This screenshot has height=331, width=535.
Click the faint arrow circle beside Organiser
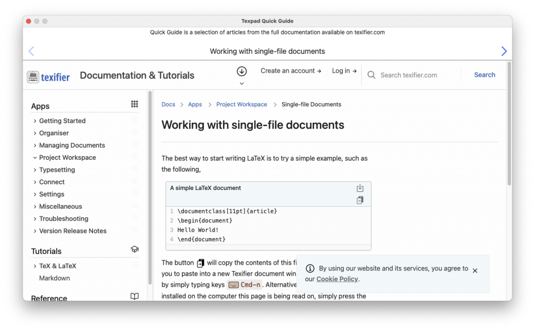pos(135,132)
